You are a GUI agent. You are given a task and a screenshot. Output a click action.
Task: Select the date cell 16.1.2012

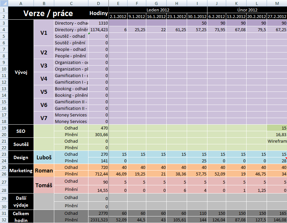tap(156, 16)
